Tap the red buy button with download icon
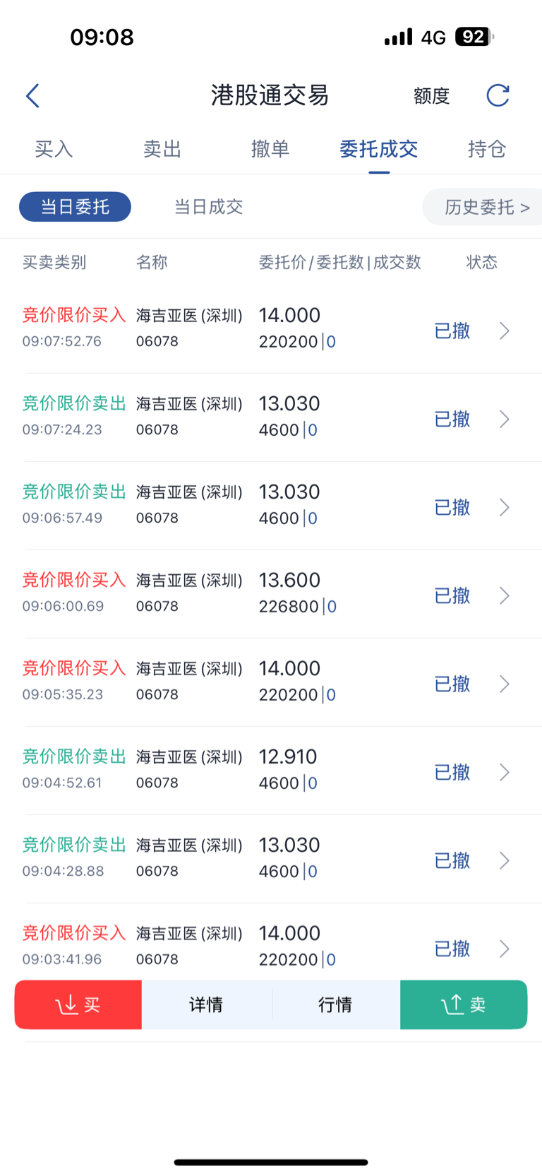This screenshot has width=542, height=1176. tap(78, 1004)
